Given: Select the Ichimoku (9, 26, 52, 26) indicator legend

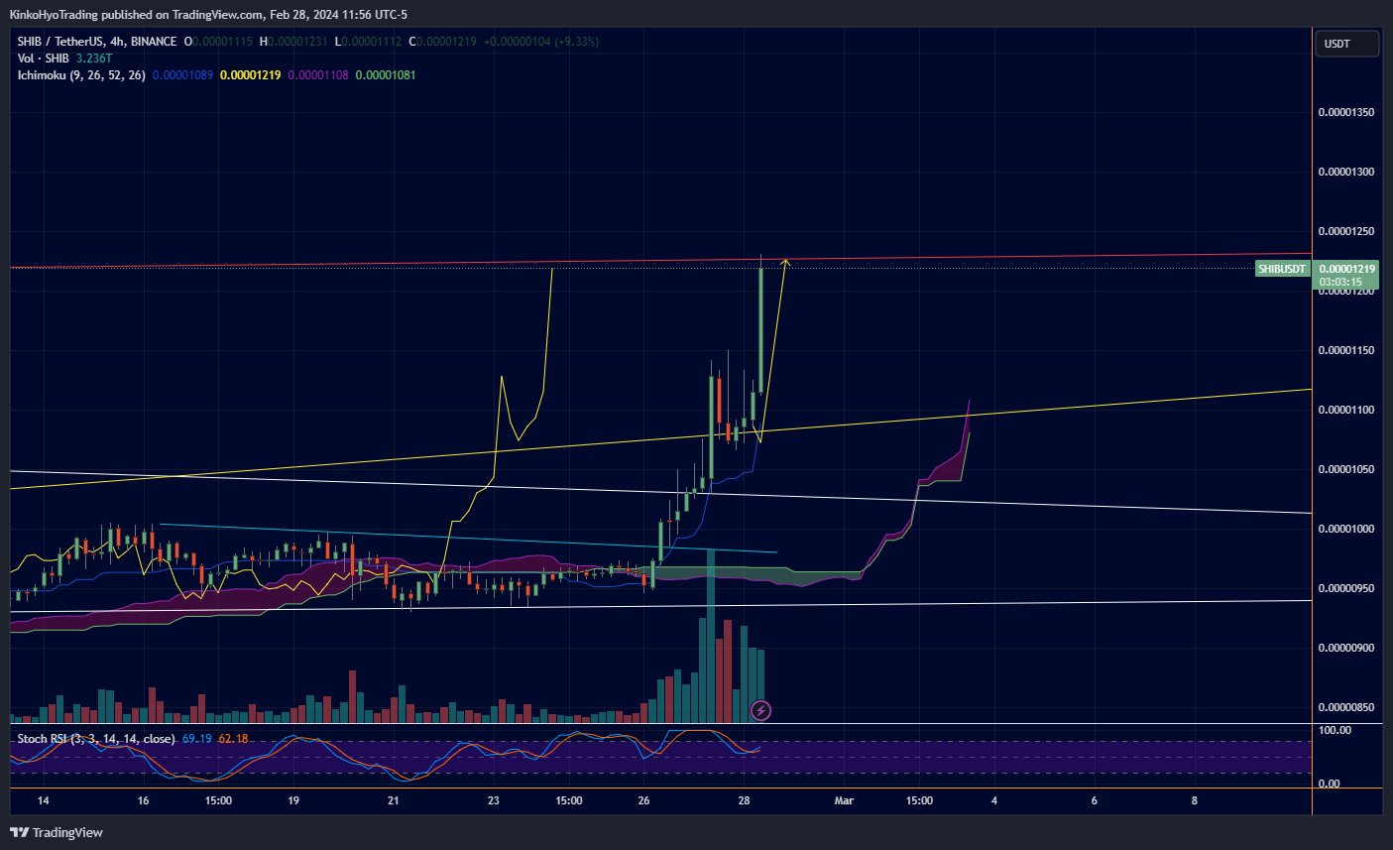Looking at the screenshot, I should click(x=81, y=75).
